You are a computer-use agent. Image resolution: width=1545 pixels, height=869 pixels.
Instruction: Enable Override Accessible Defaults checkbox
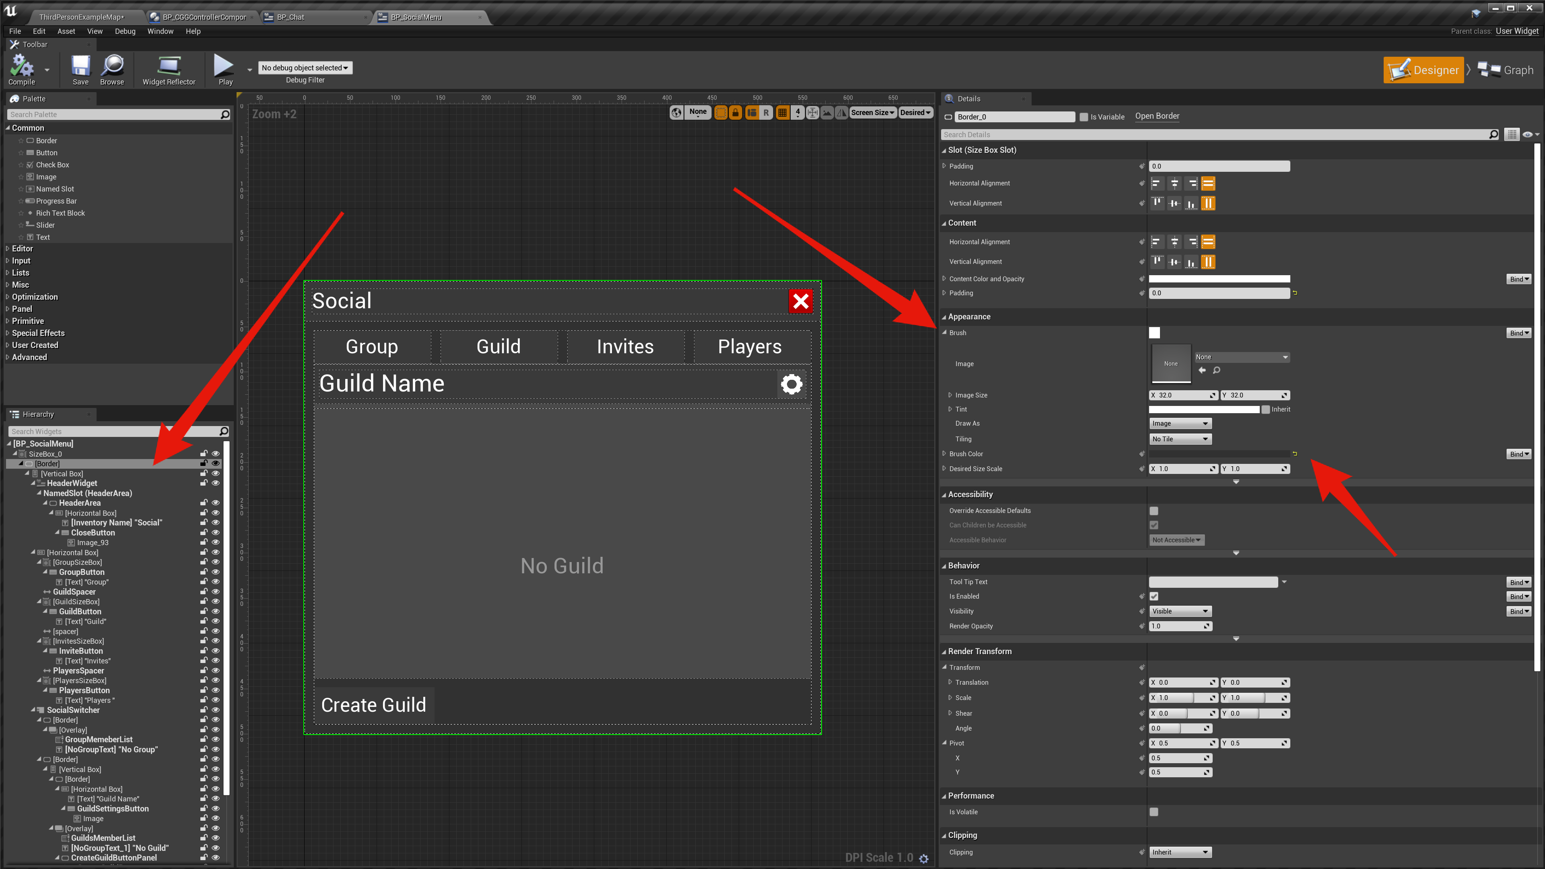1154,511
